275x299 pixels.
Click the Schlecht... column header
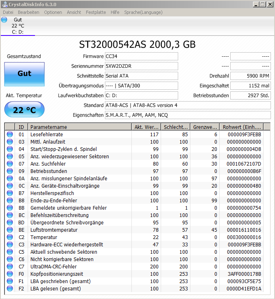(175, 127)
